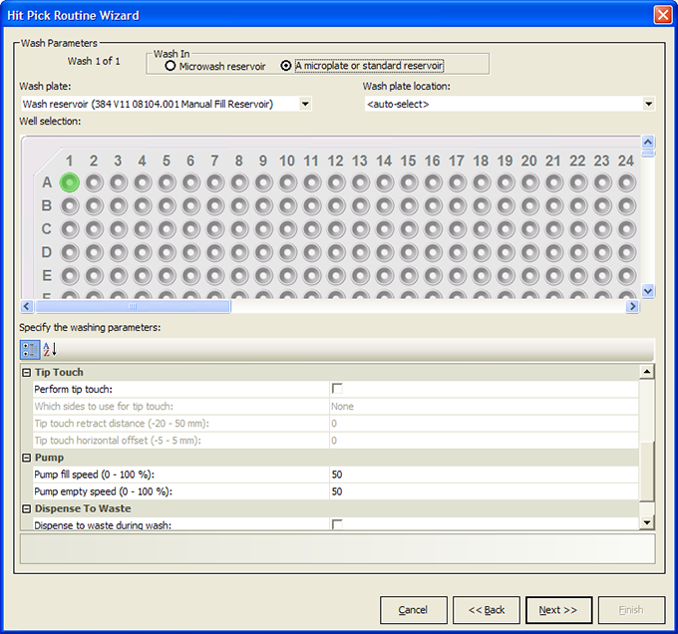Click well plate horizontal scrollbar thumb
The height and width of the screenshot is (634, 678).
tap(133, 306)
